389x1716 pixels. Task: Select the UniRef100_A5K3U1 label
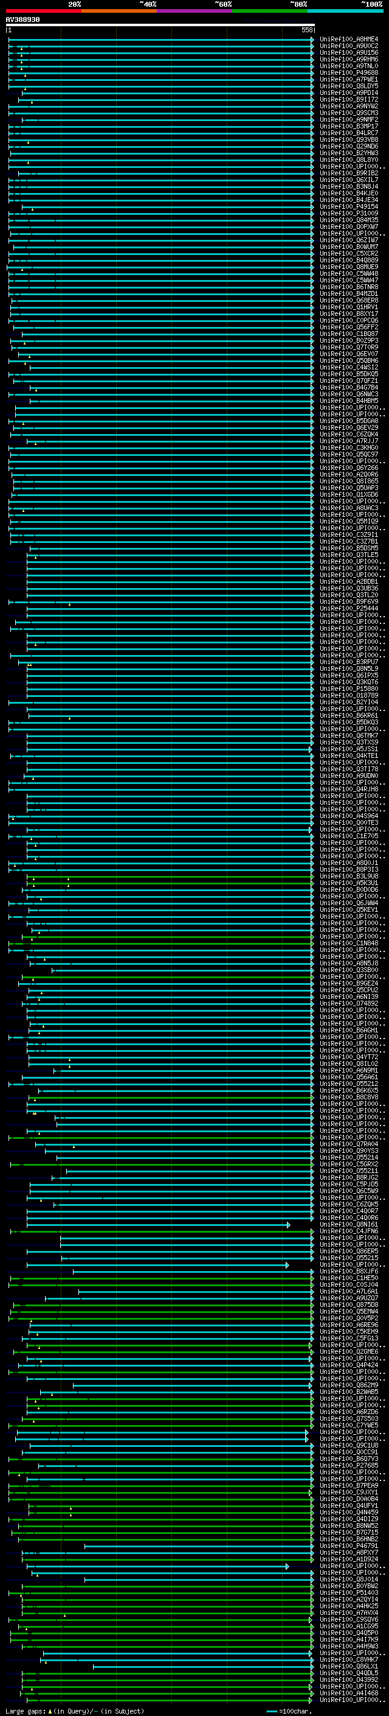point(349,883)
